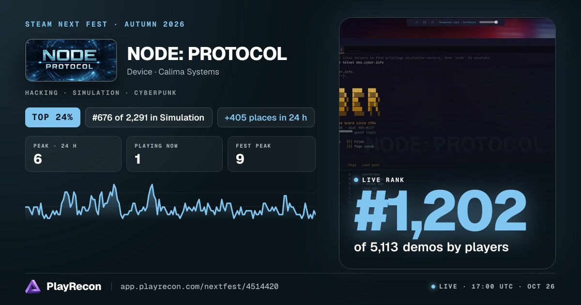Skip to next track in screenshot player
Image resolution: width=581 pixels, height=305 pixels.
(x=432, y=22)
